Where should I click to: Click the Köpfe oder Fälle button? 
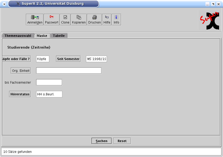(x=16, y=59)
